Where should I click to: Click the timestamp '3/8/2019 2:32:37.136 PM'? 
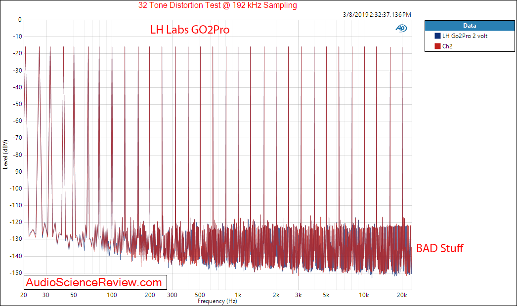click(x=377, y=14)
